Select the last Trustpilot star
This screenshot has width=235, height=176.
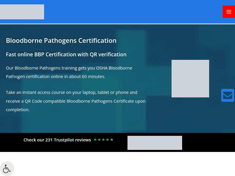[x=112, y=140]
